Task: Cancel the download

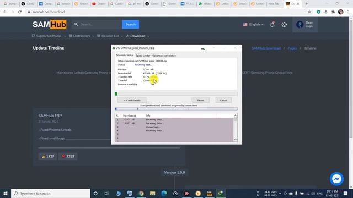Action: point(223,100)
